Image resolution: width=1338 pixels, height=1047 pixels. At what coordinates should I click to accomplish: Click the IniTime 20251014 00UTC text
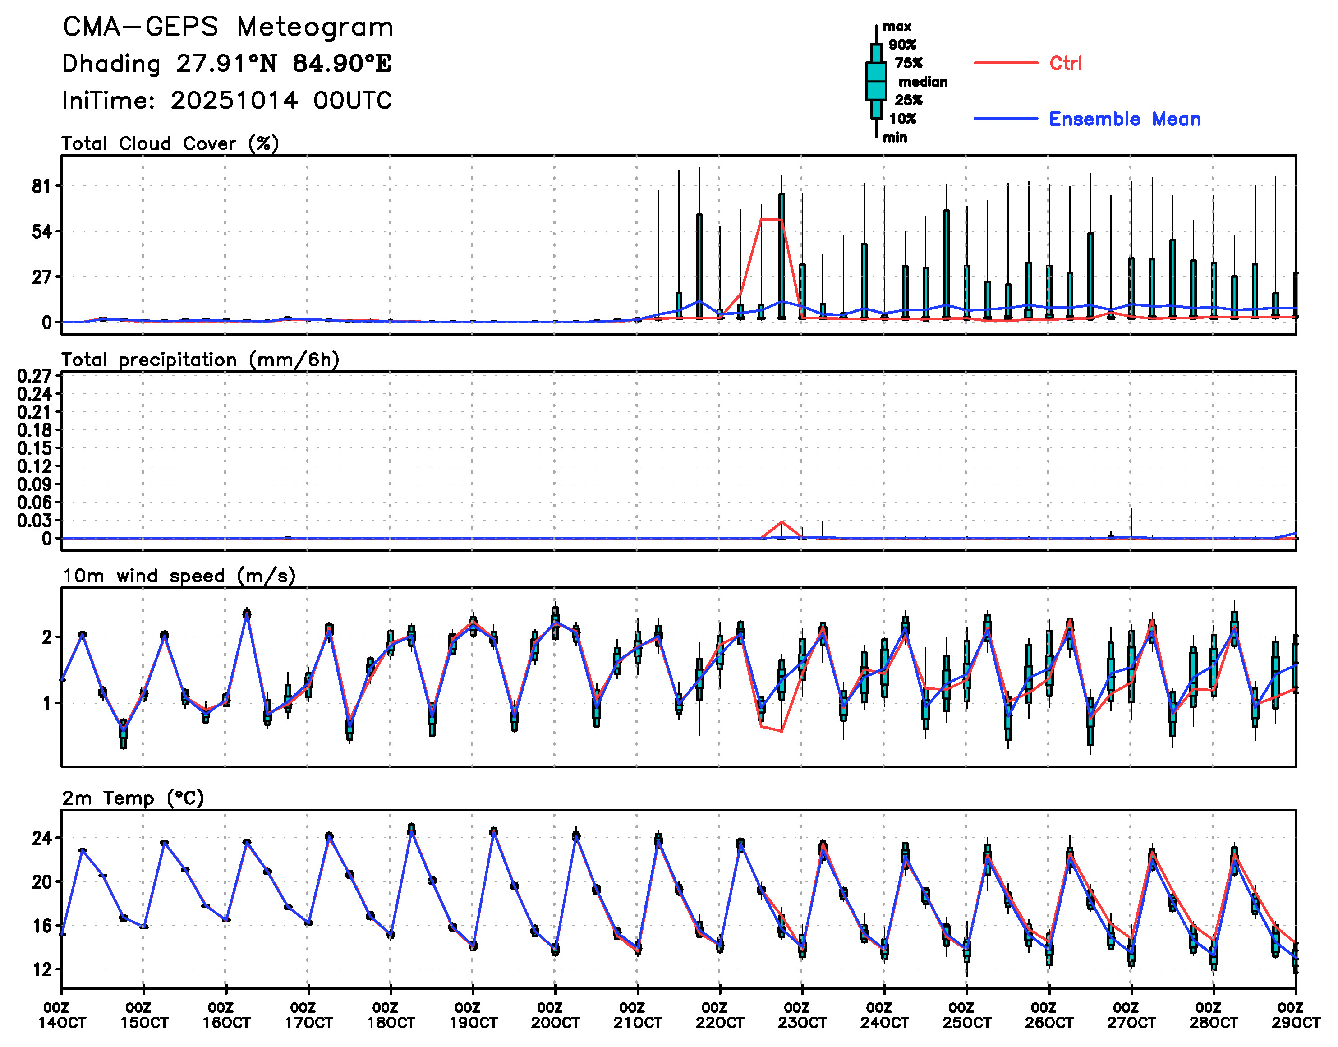tap(227, 101)
